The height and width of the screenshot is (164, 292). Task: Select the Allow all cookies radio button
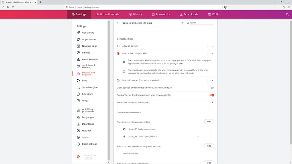(118, 46)
